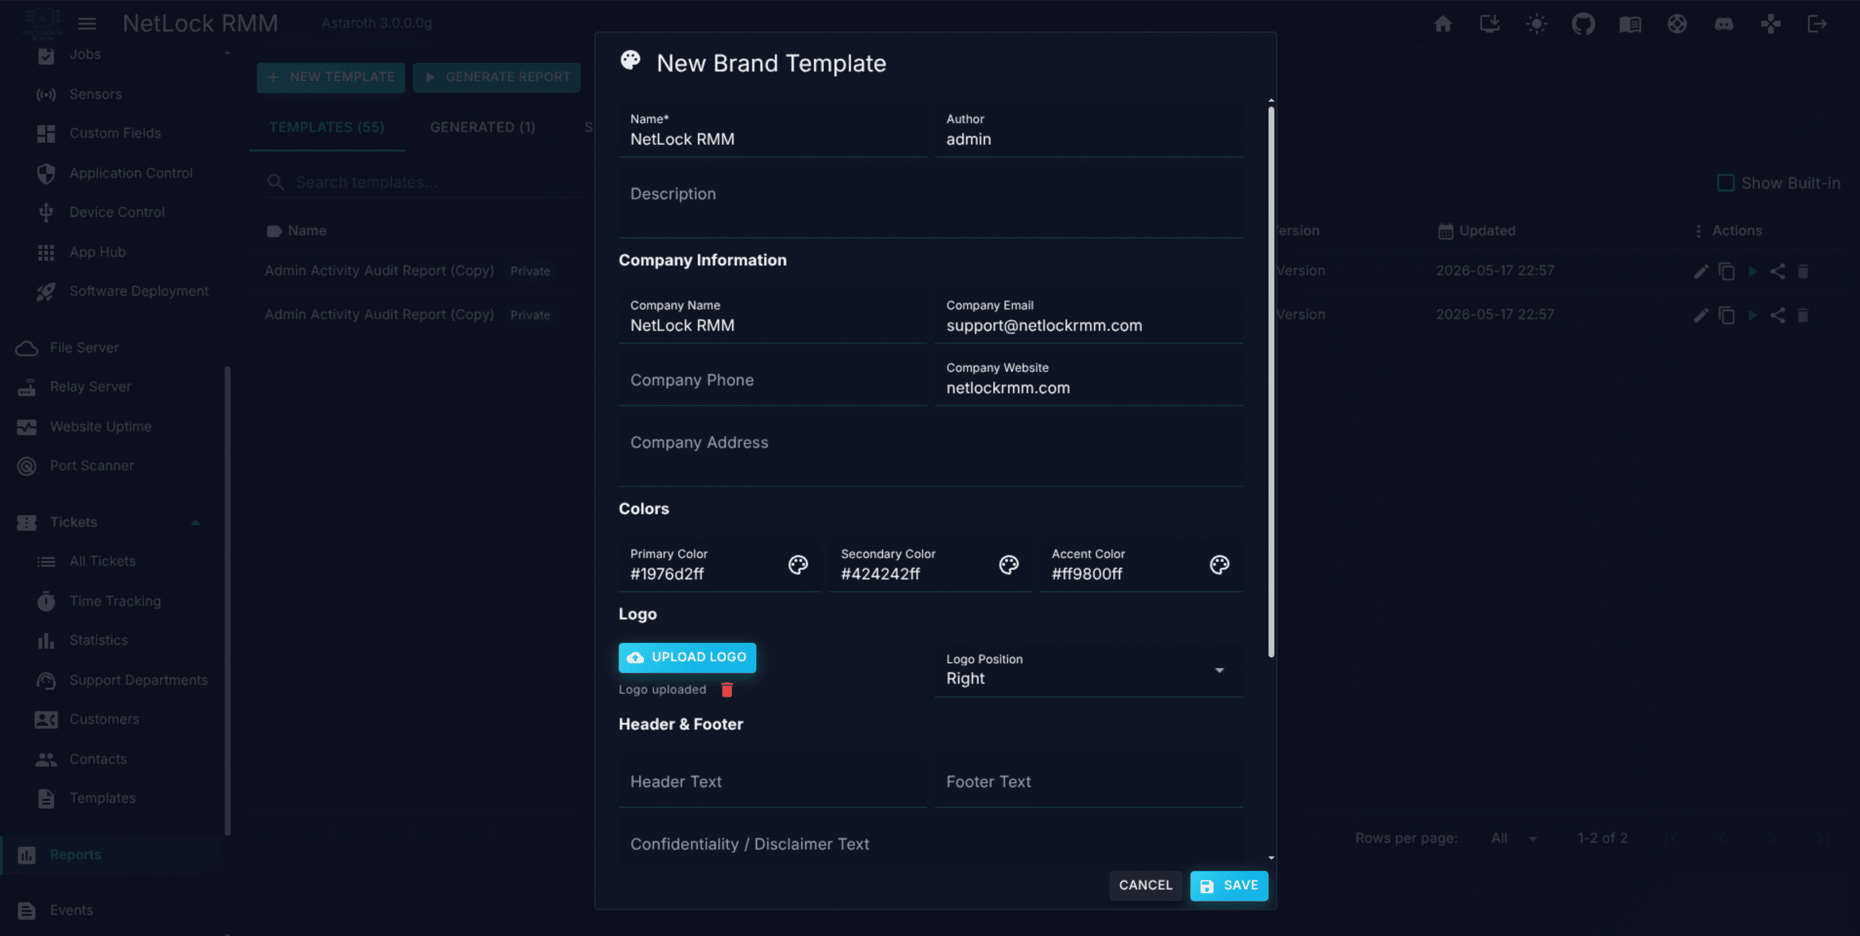
Task: Open the support lifebuoy icon in top bar
Action: pos(1677,24)
